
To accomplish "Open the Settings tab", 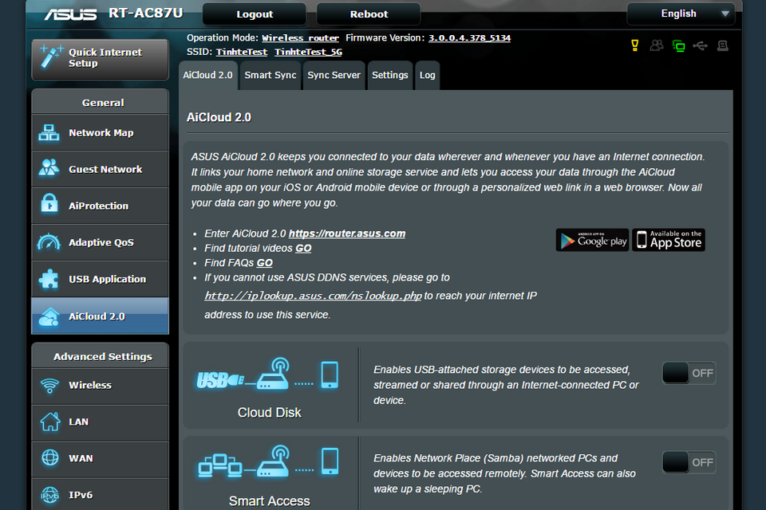I will click(x=390, y=75).
